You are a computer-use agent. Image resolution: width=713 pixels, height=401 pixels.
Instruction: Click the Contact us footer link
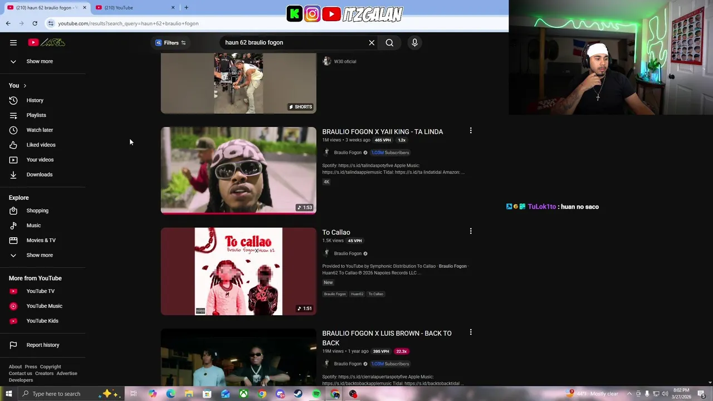20,373
